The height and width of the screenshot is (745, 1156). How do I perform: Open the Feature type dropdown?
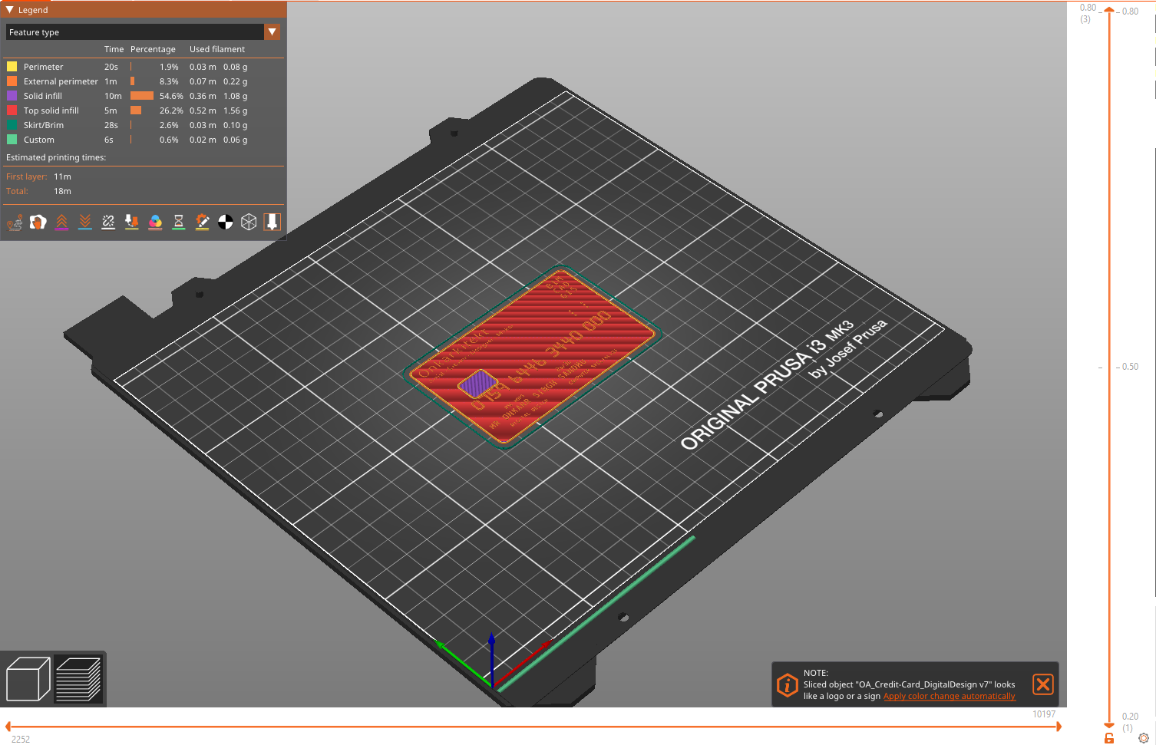(143, 32)
